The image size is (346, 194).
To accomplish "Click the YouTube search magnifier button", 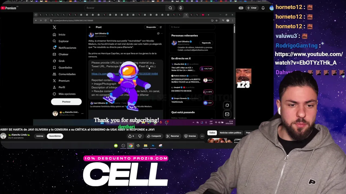I will point(170,8).
